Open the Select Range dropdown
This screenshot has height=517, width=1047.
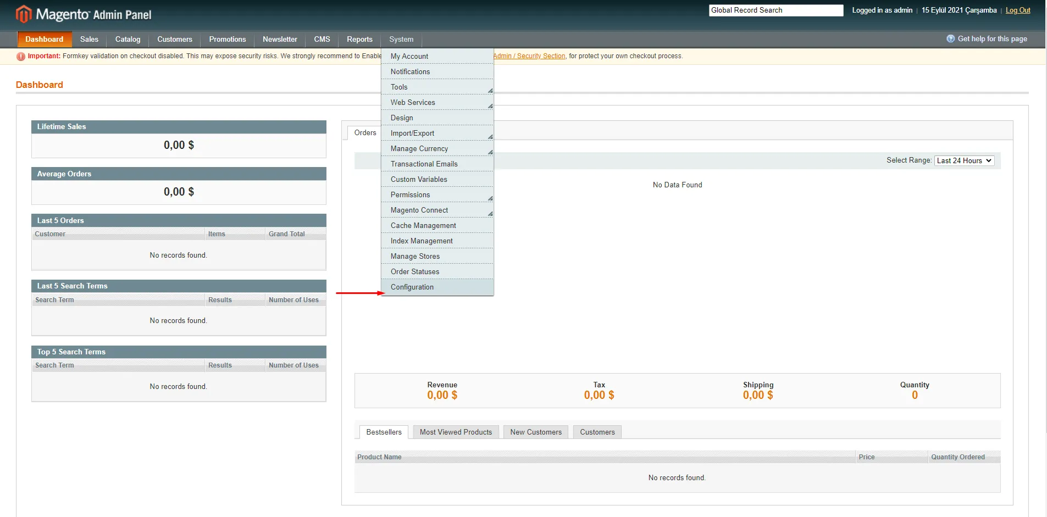[x=964, y=160]
